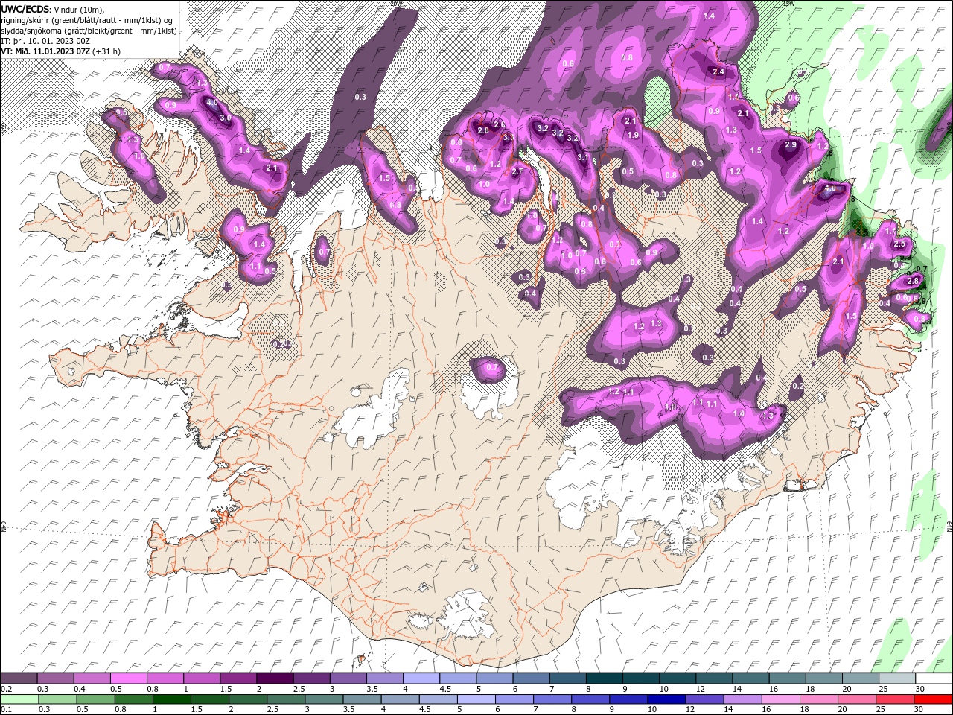Click the 1.9 snowfall value on the map
The width and height of the screenshot is (953, 715).
(634, 136)
